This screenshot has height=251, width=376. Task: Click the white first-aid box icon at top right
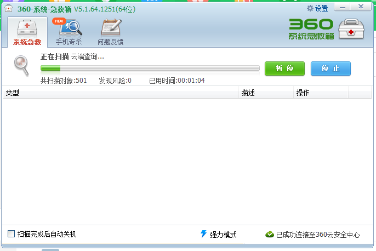[351, 29]
